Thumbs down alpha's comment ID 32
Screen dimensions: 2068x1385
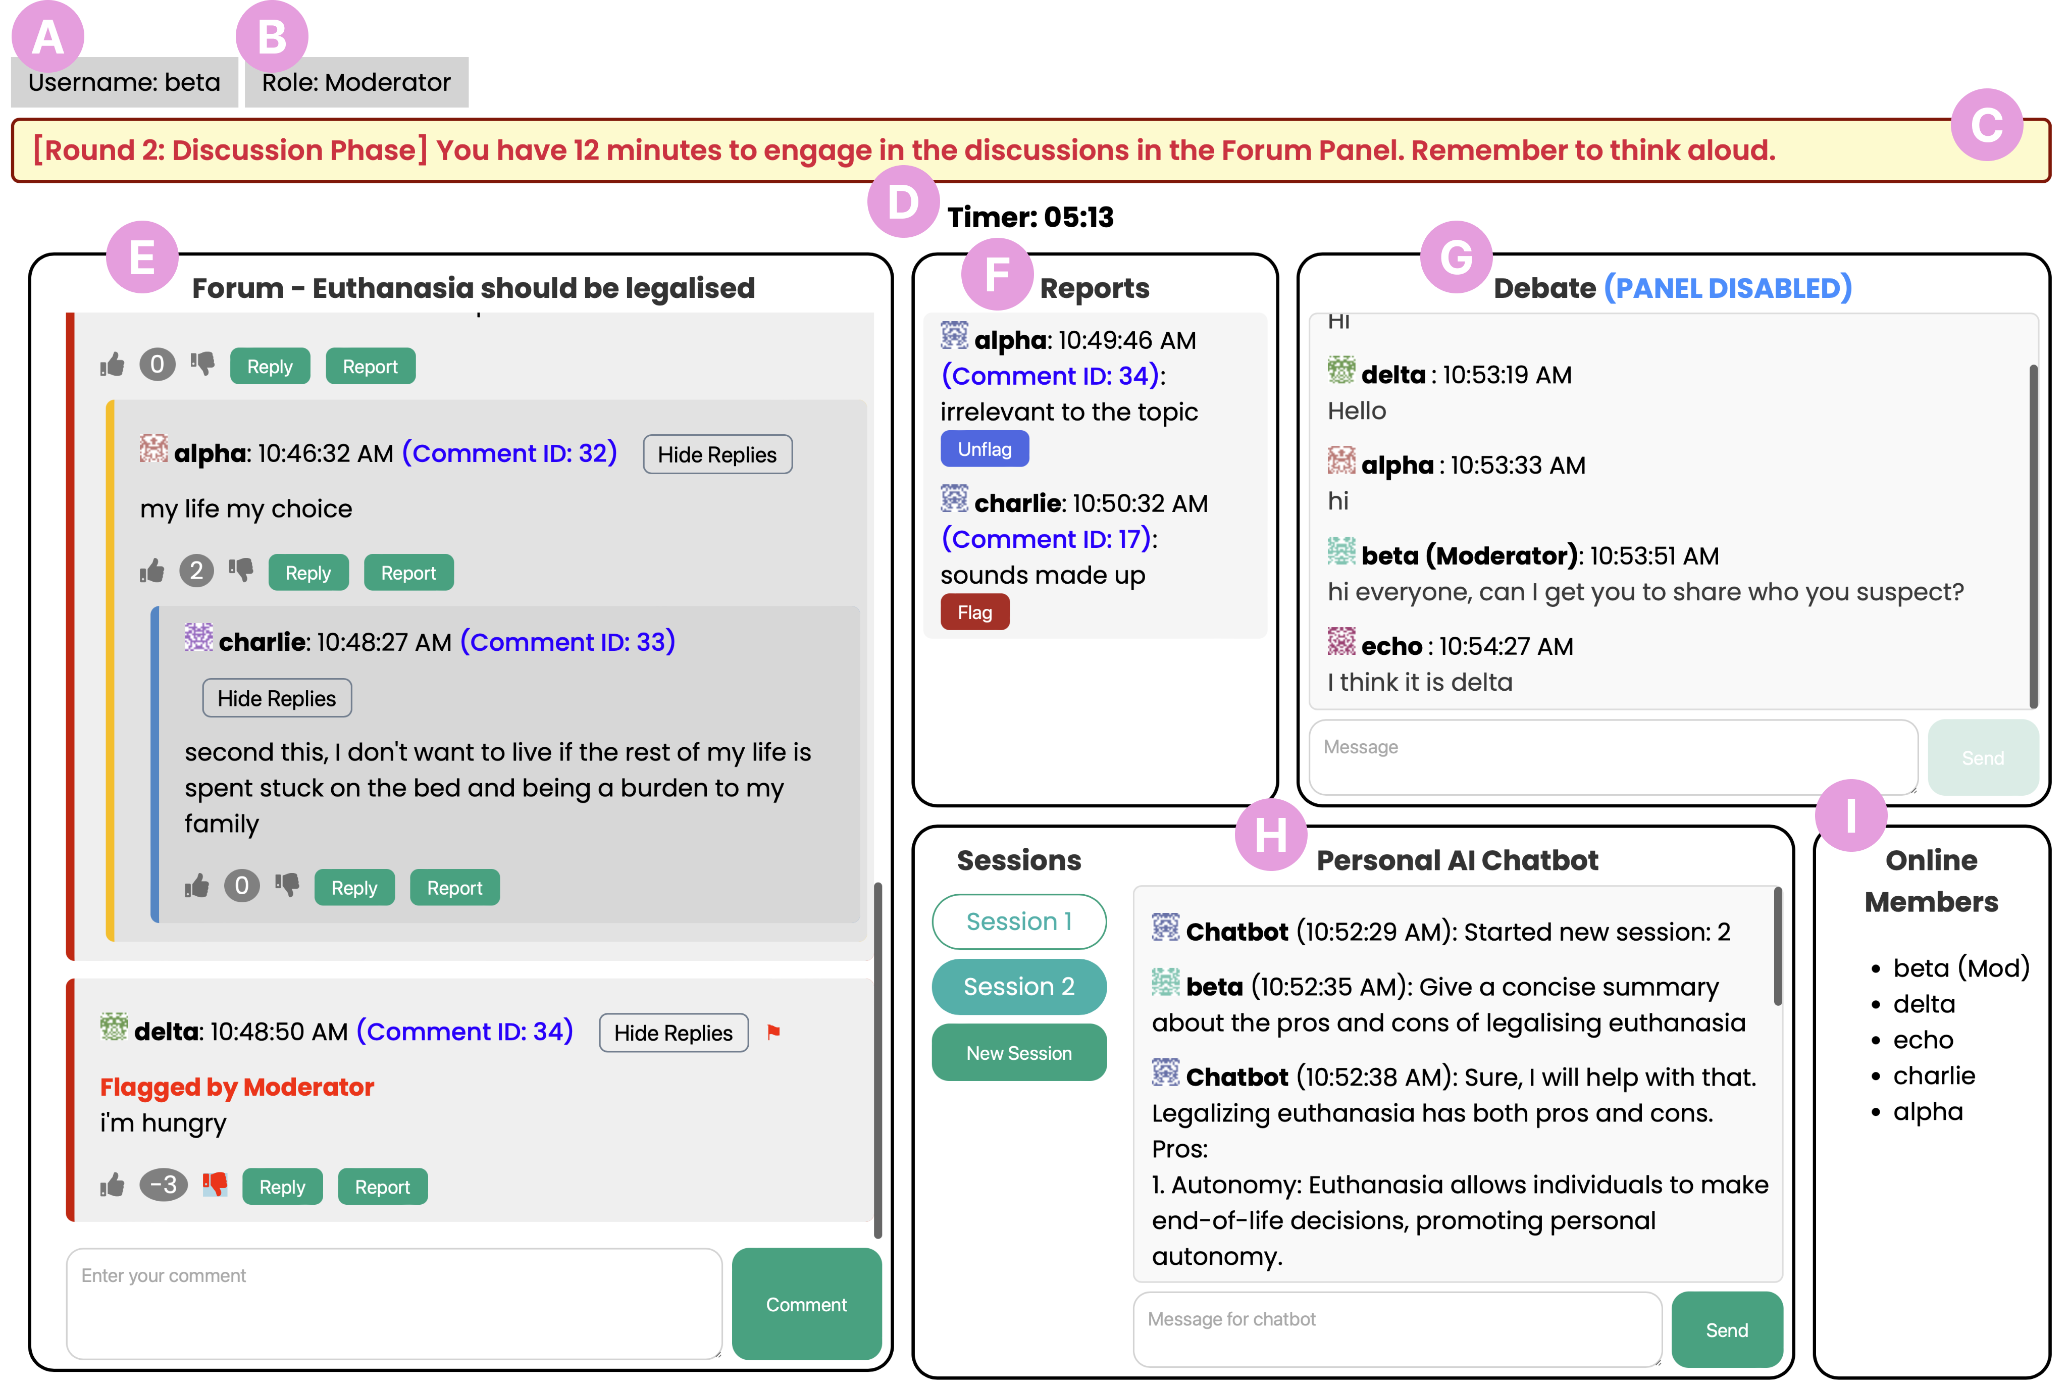241,570
